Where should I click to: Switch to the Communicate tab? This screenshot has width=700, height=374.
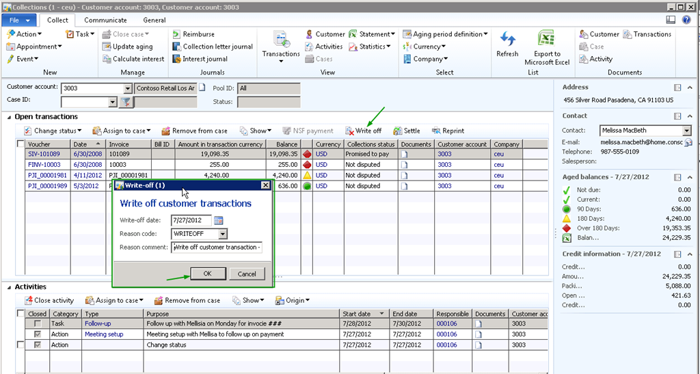105,21
